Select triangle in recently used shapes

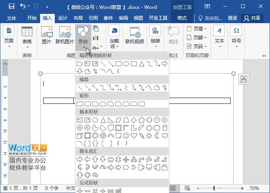(142, 64)
